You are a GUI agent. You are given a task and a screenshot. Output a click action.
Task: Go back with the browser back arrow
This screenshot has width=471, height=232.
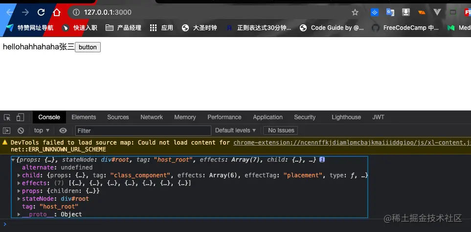point(10,12)
